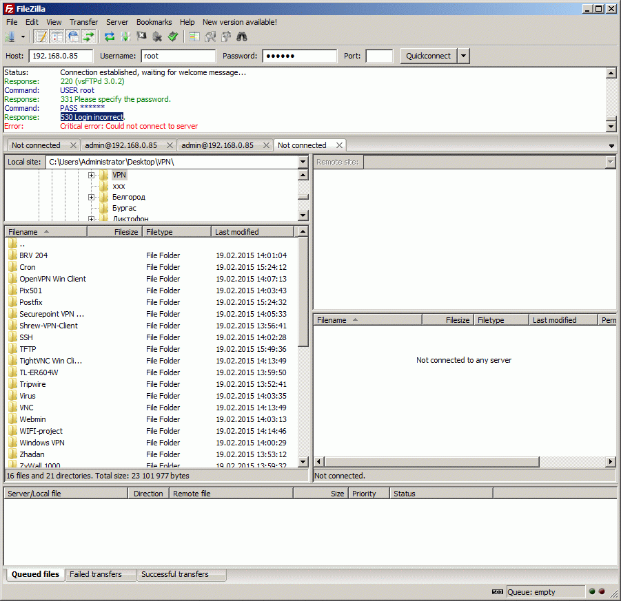Select the parent directory .. folder icon
The width and height of the screenshot is (621, 601).
12,243
